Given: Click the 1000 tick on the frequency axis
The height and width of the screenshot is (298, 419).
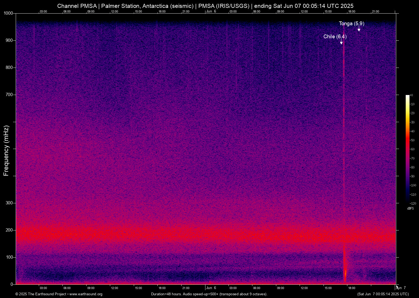Looking at the screenshot, I should point(8,13).
